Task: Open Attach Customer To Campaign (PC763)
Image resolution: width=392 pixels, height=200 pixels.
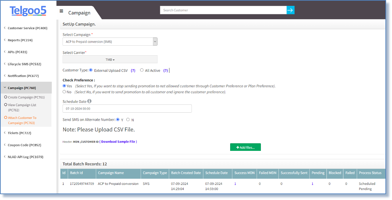Action: point(22,120)
